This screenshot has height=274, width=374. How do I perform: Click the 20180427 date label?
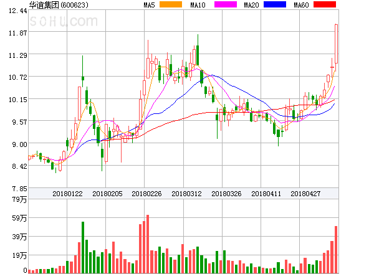pyautogui.click(x=305, y=194)
